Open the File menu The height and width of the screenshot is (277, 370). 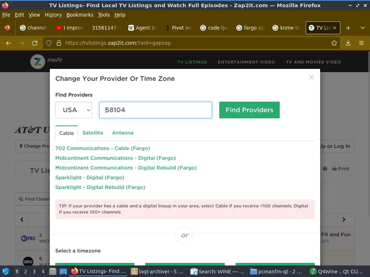(6, 15)
